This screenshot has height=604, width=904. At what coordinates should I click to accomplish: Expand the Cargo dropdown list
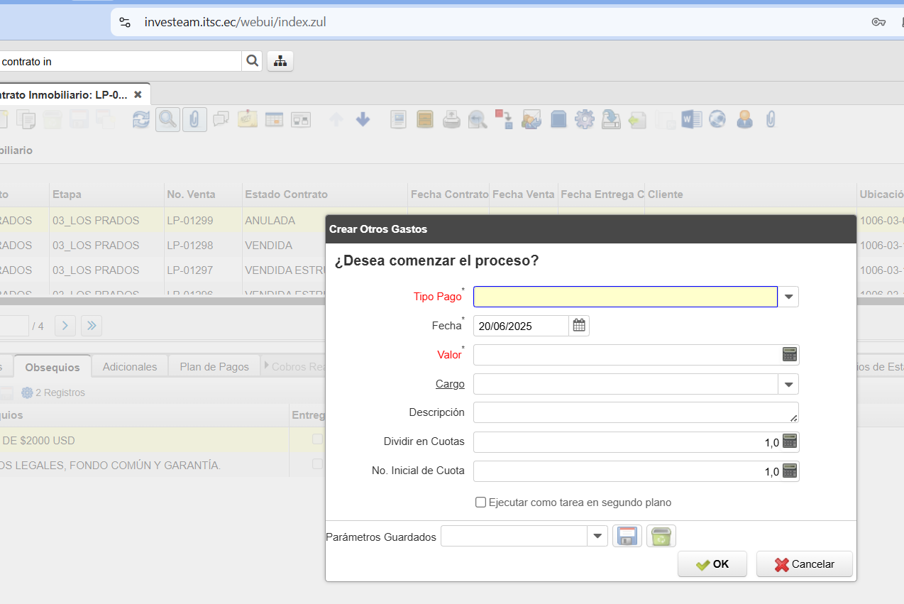788,384
